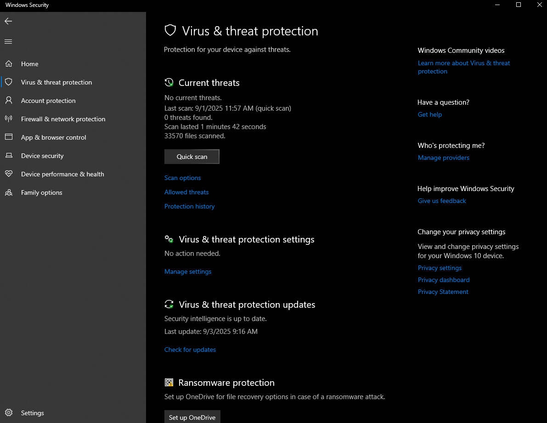
Task: Open App & browser control window icon
Action: [x=9, y=137]
